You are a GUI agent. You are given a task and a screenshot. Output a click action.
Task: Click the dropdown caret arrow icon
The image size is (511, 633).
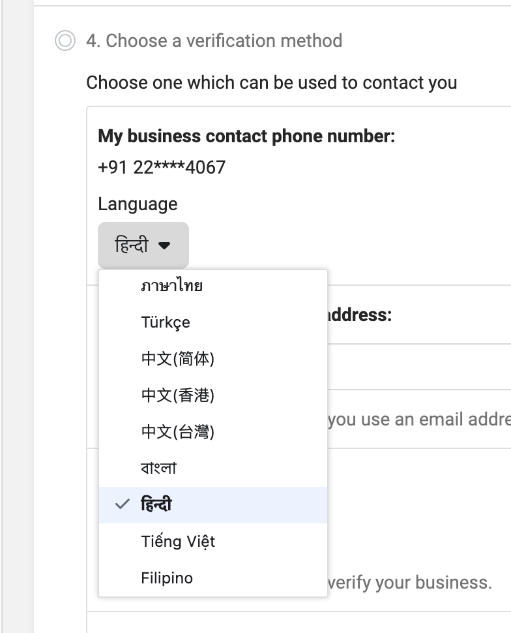[164, 245]
